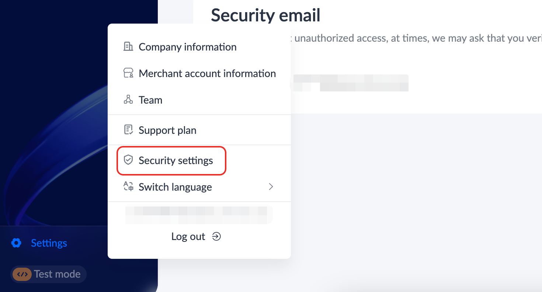
Task: Click the translate icon beside Switch language
Action: tap(128, 187)
